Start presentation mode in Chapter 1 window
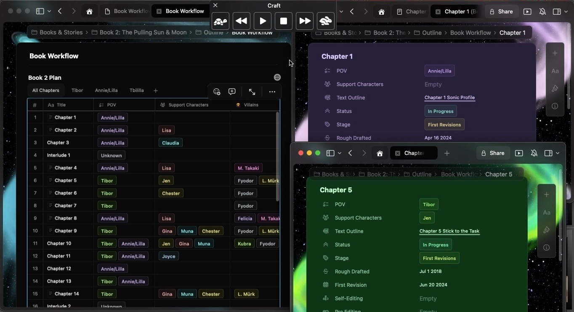The image size is (574, 312). pyautogui.click(x=527, y=12)
